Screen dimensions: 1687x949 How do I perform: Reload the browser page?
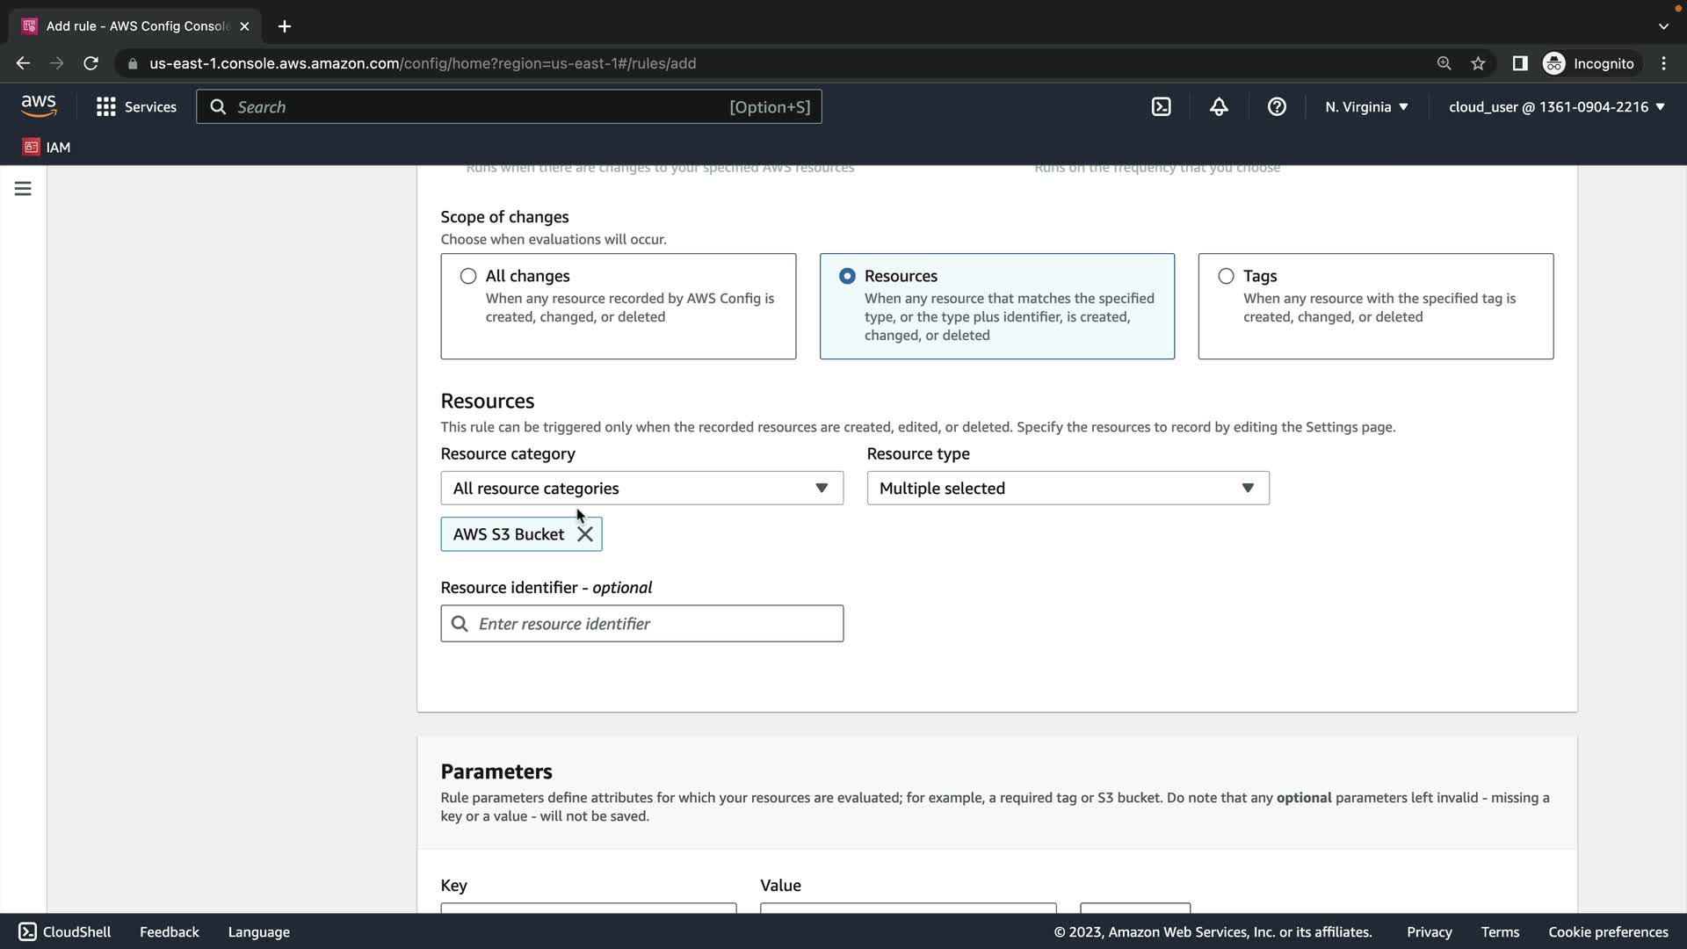pos(91,63)
